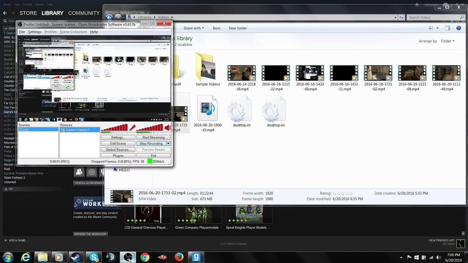Toggle the Explorer preview pane icon

[448, 28]
